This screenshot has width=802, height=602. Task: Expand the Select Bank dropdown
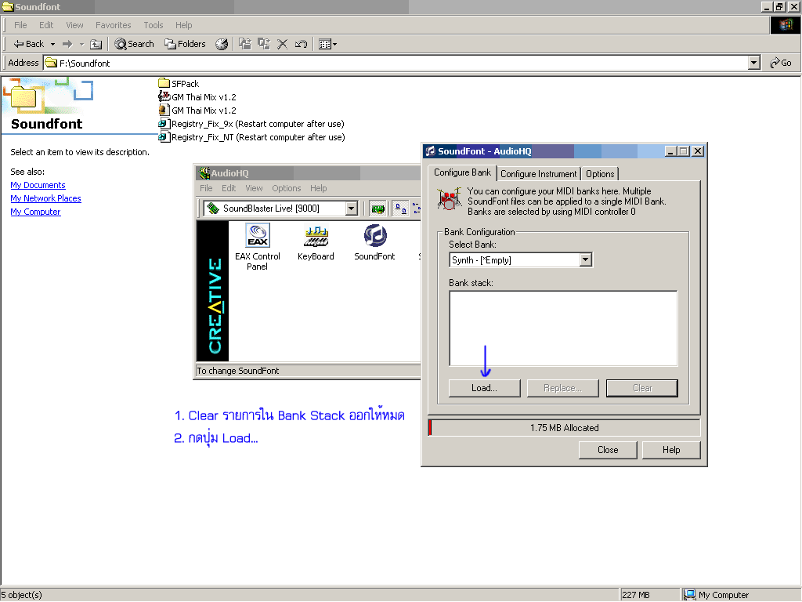(x=586, y=260)
